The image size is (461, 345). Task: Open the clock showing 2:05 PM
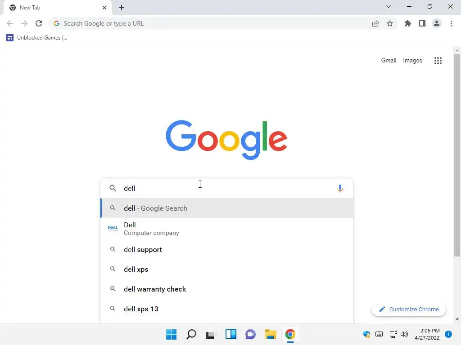427,334
